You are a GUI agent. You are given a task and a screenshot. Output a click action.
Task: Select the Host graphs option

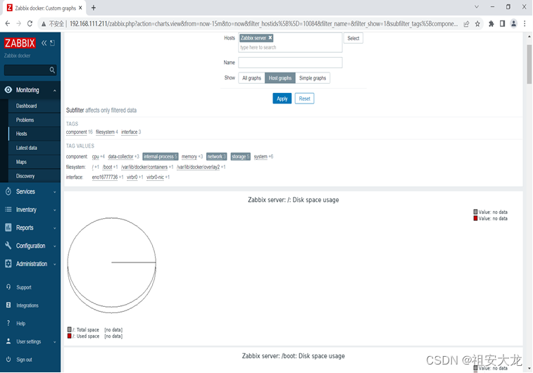coord(280,78)
